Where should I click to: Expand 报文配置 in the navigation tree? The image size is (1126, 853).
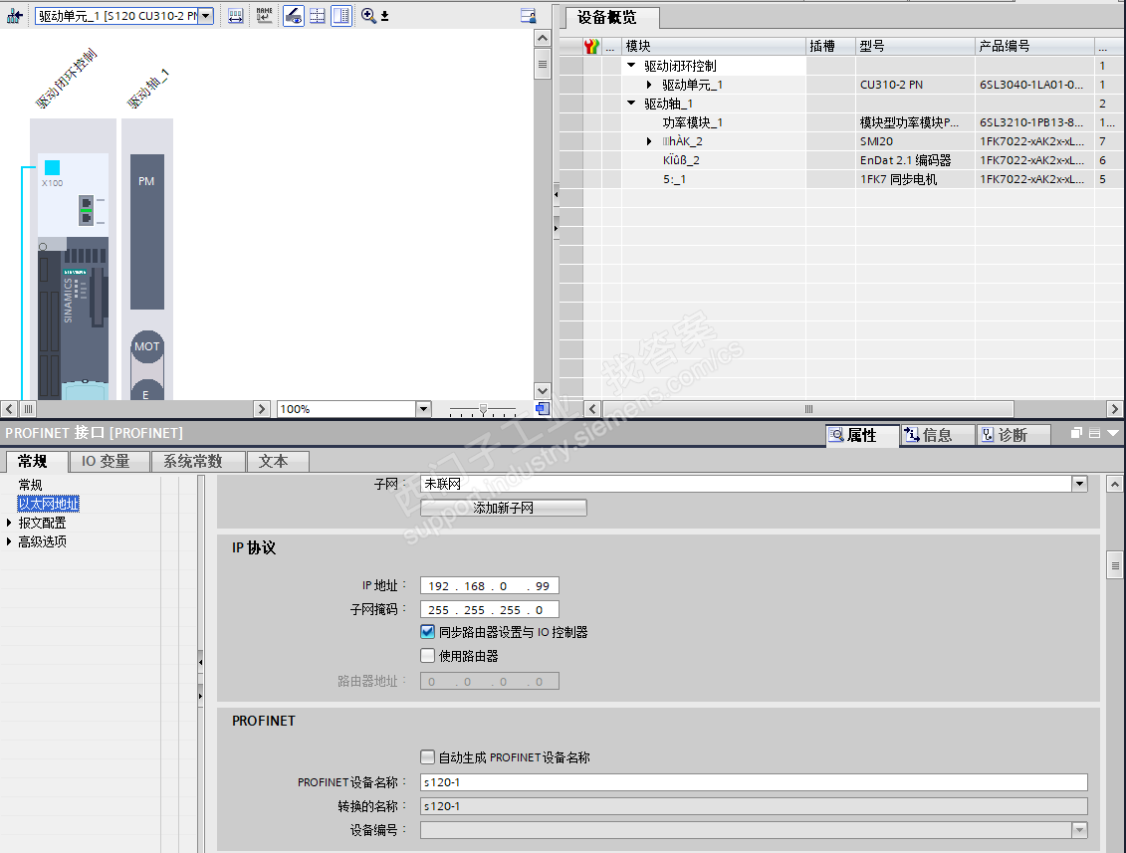coord(9,523)
